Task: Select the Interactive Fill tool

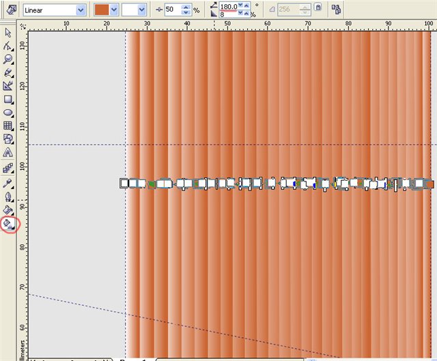Action: 8,224
